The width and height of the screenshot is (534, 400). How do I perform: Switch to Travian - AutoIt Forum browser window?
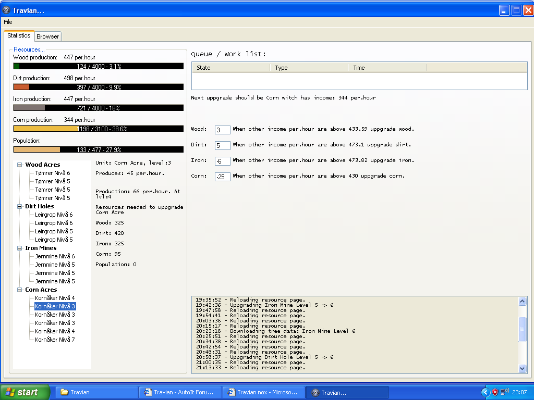coord(180,392)
